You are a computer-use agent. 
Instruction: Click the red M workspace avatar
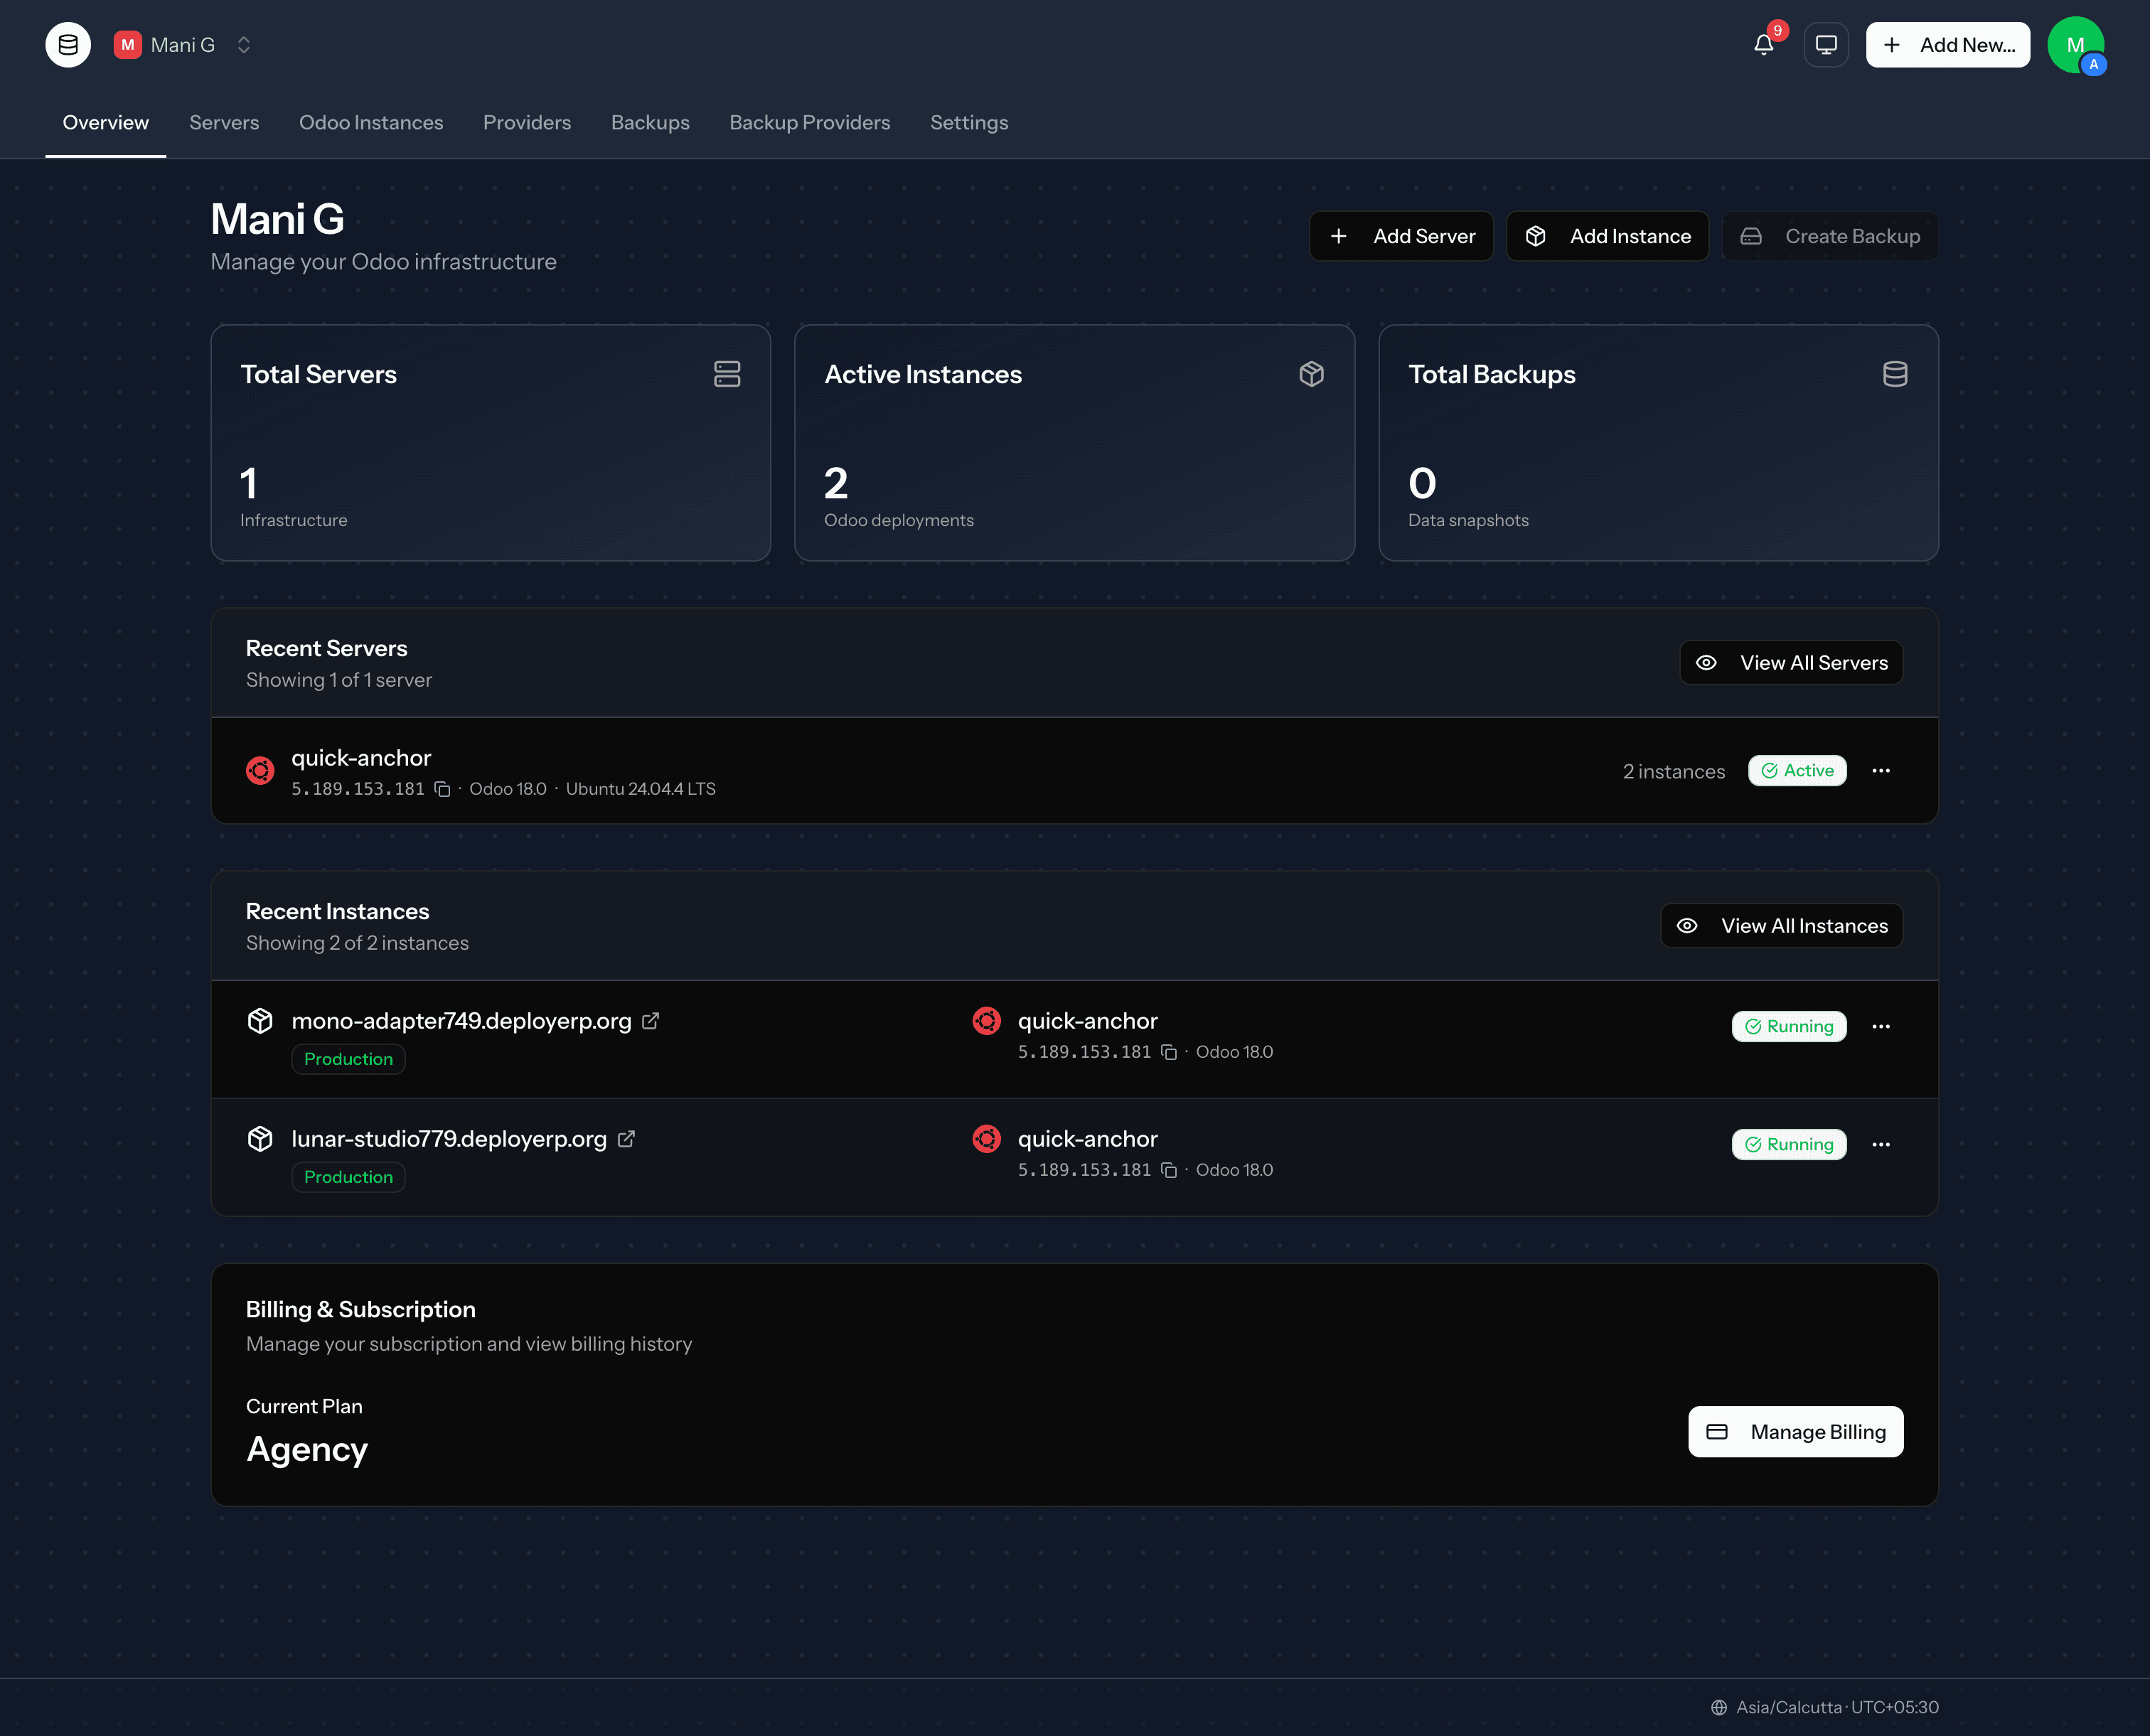127,45
